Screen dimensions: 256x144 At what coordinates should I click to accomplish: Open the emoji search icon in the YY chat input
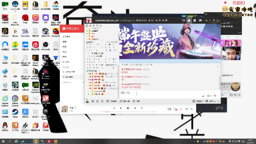pos(129,93)
